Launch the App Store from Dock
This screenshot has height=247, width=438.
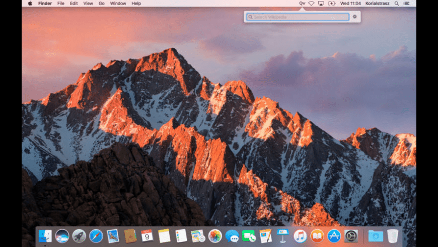(334, 235)
